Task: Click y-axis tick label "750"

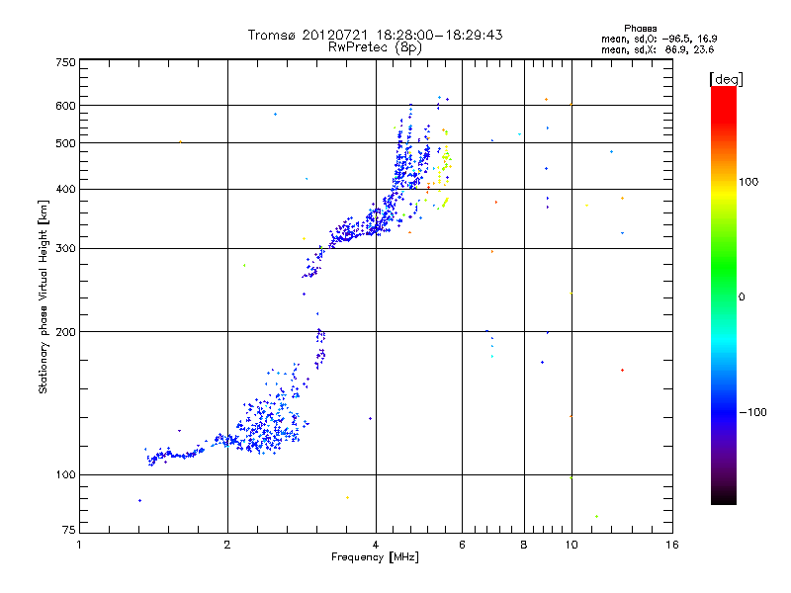Action: click(65, 62)
